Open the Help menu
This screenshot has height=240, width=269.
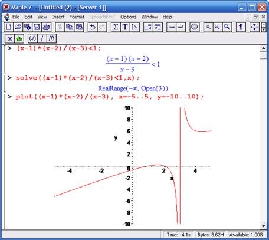tap(168, 17)
